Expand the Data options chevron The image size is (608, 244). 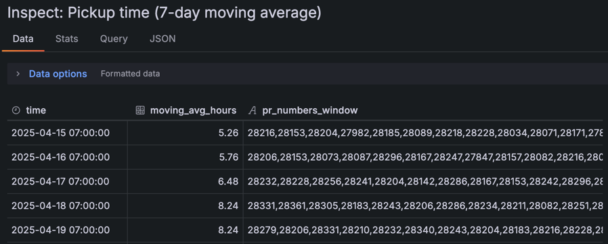pyautogui.click(x=18, y=74)
